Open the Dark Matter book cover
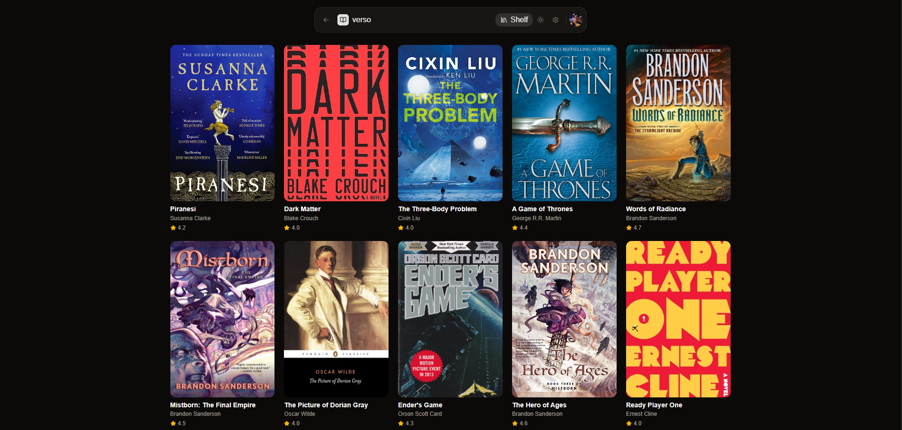 click(336, 123)
